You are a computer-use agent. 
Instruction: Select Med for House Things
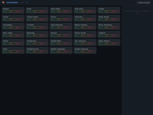pyautogui.click(x=109, y=19)
